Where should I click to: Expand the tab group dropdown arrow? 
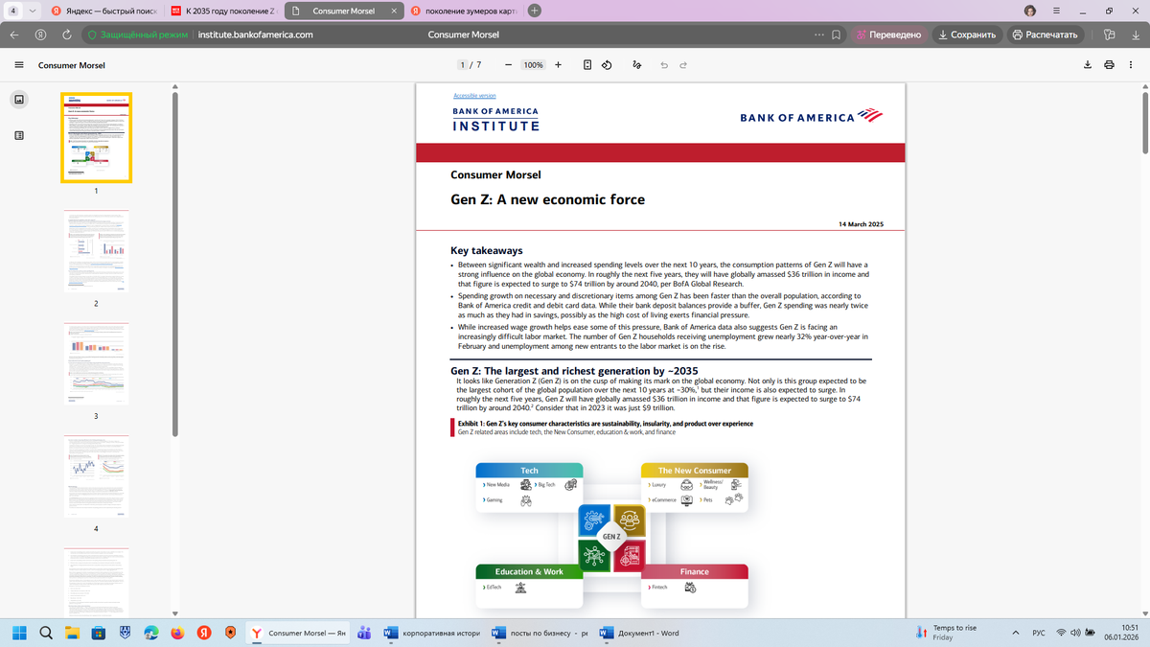[x=33, y=11]
